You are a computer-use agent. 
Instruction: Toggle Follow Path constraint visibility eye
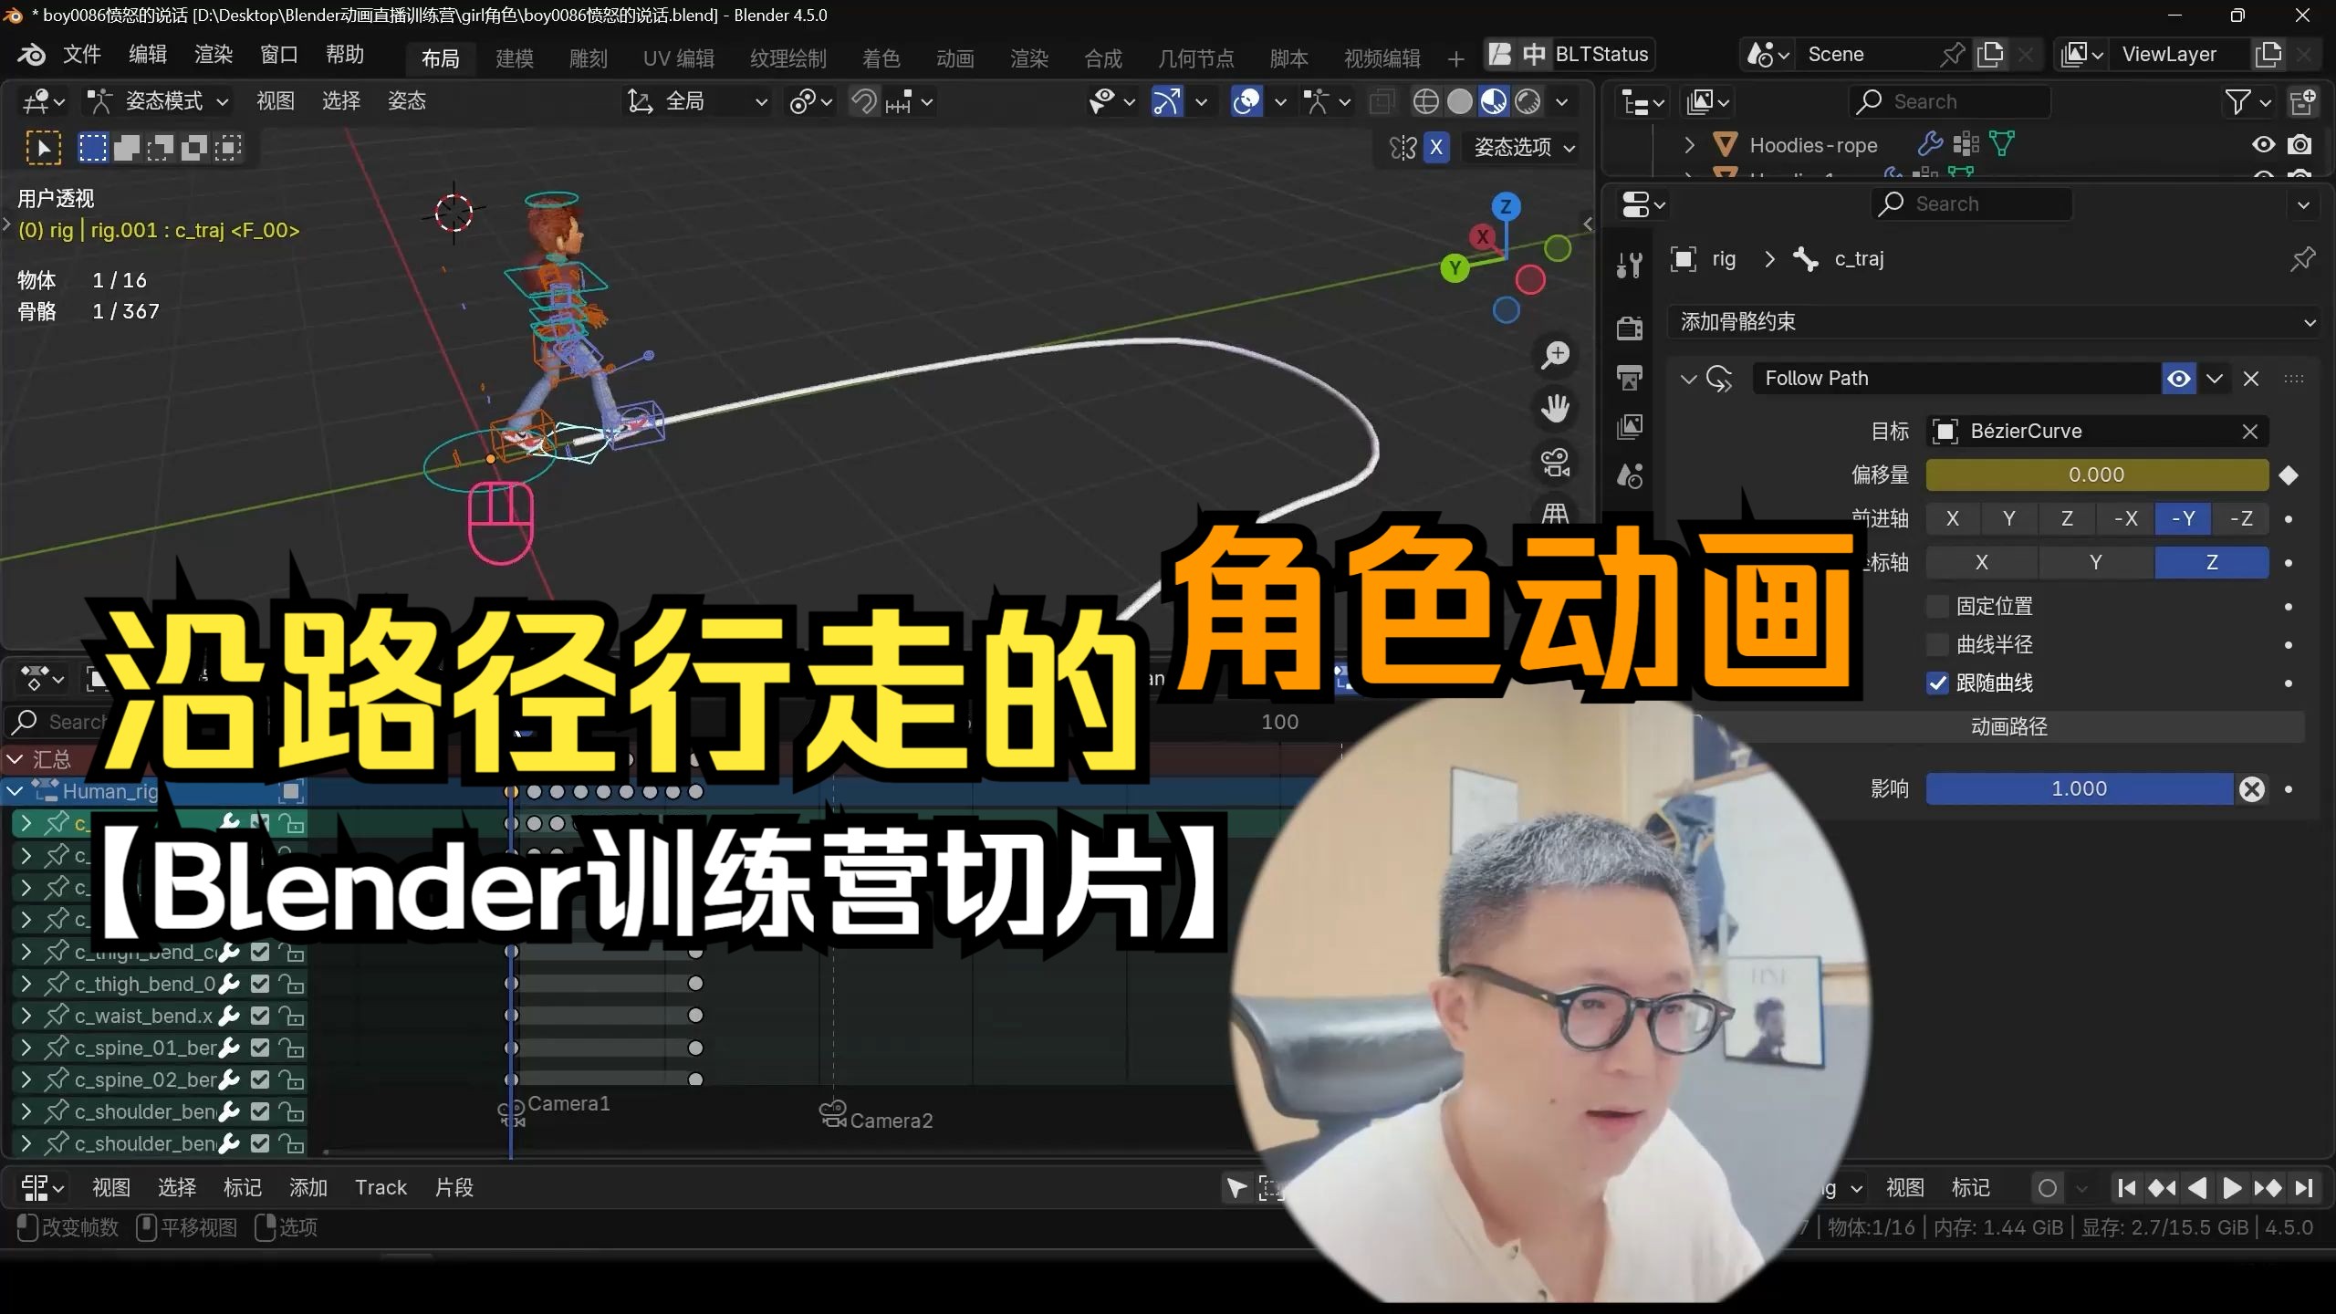[x=2179, y=378]
